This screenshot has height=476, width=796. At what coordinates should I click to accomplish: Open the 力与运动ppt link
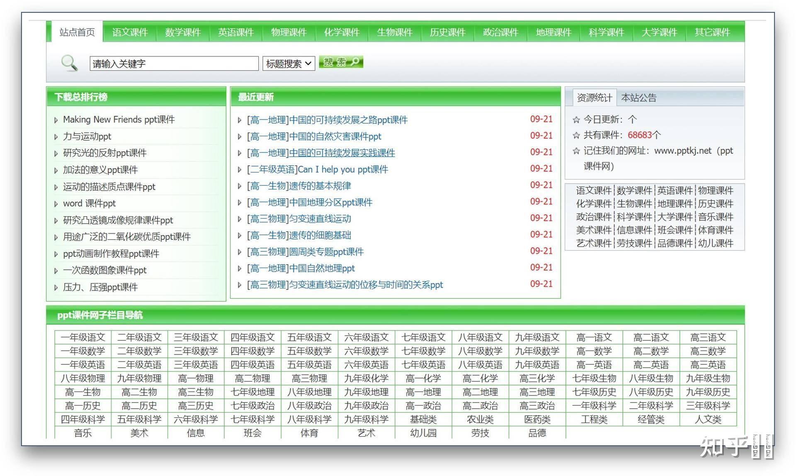pyautogui.click(x=87, y=136)
